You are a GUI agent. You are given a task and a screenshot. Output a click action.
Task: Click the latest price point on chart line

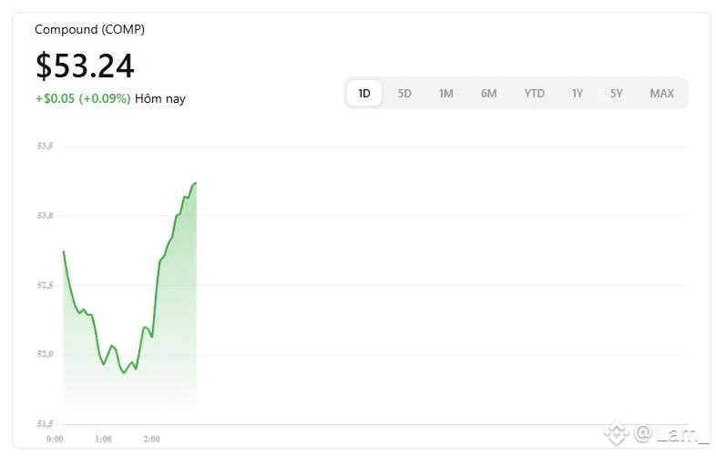pos(196,183)
